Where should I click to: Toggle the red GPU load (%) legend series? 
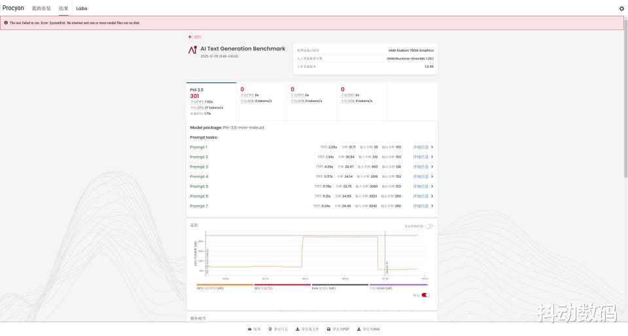(283, 287)
